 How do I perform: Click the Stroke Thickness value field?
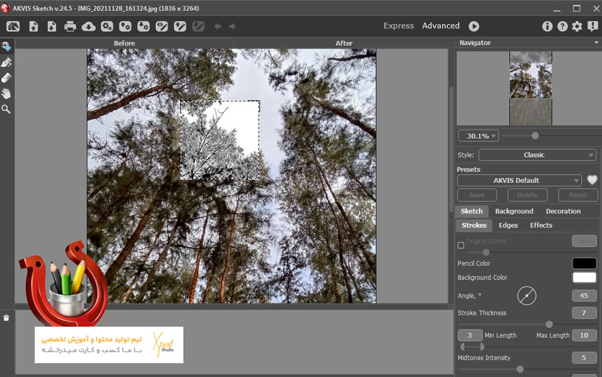585,313
